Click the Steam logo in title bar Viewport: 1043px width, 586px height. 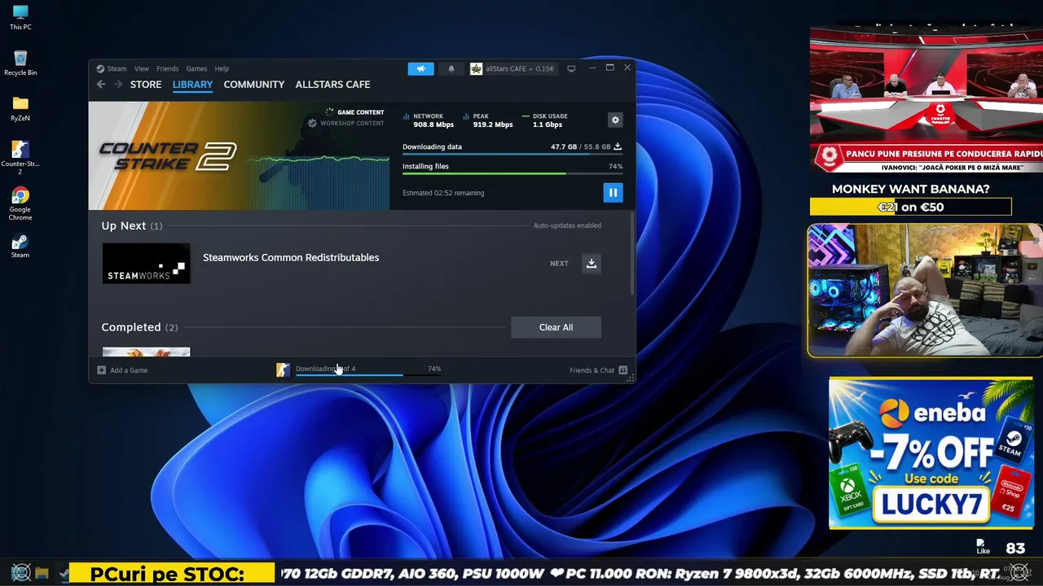pos(100,69)
